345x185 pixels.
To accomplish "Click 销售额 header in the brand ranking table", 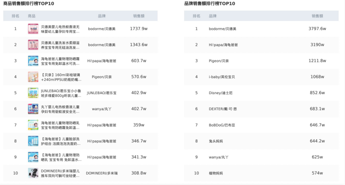I will click(317, 16).
